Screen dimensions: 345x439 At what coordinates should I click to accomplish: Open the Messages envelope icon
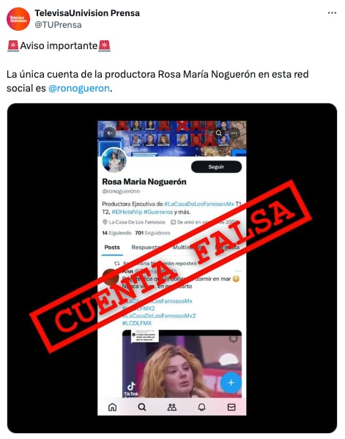(x=231, y=407)
